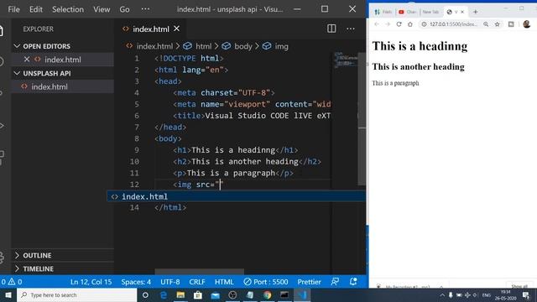Open notifications bell in status bar
537x302 pixels.
353,282
